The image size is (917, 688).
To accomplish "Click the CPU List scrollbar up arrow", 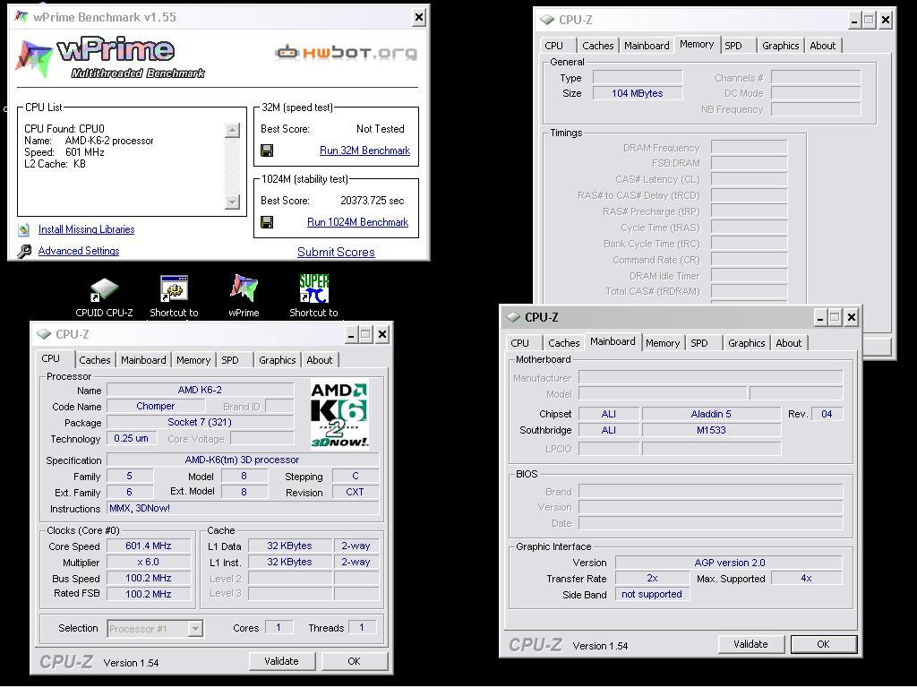I will (x=232, y=130).
